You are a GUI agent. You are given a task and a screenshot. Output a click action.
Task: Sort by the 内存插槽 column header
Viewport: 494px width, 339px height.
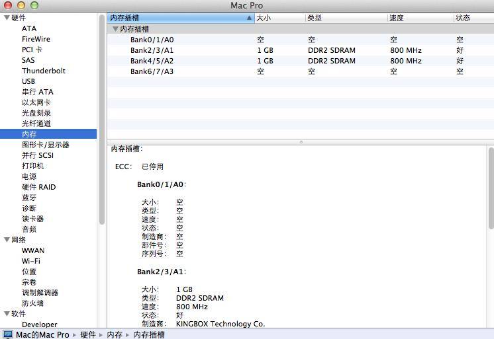(179, 18)
